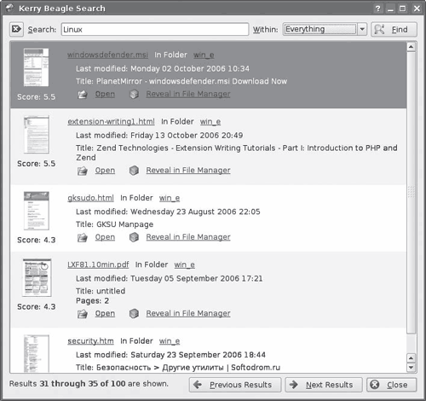The height and width of the screenshot is (401, 426).
Task: Open the win_e folder link beside security.htm
Action: click(x=170, y=340)
